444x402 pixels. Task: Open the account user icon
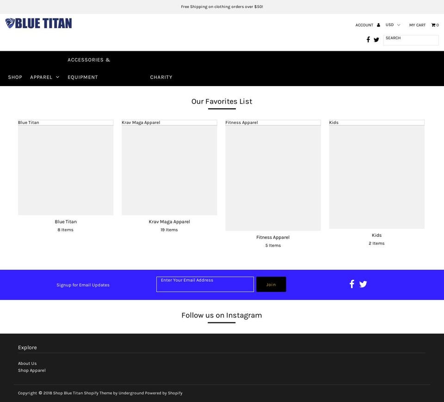(x=378, y=25)
